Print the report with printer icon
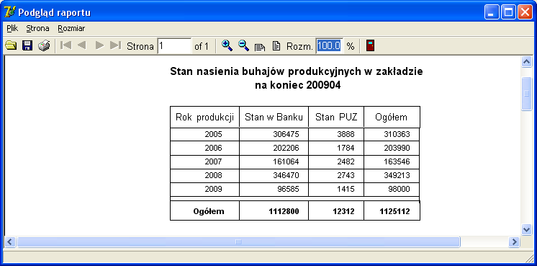Screen dimensions: 537x266 (x=44, y=45)
